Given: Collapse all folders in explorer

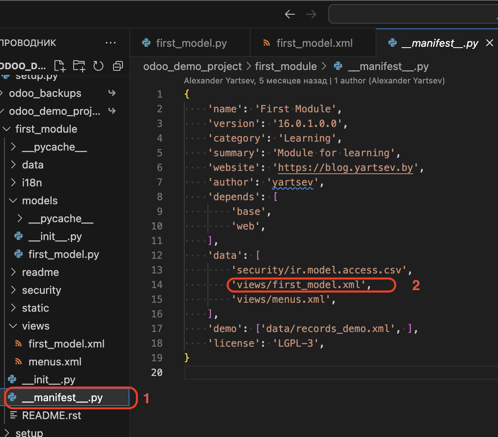Looking at the screenshot, I should (x=118, y=66).
